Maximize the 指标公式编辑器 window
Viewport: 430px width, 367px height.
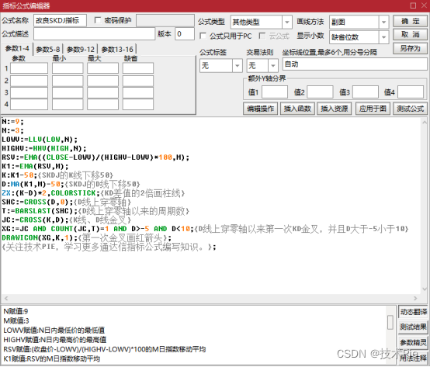coord(413,5)
